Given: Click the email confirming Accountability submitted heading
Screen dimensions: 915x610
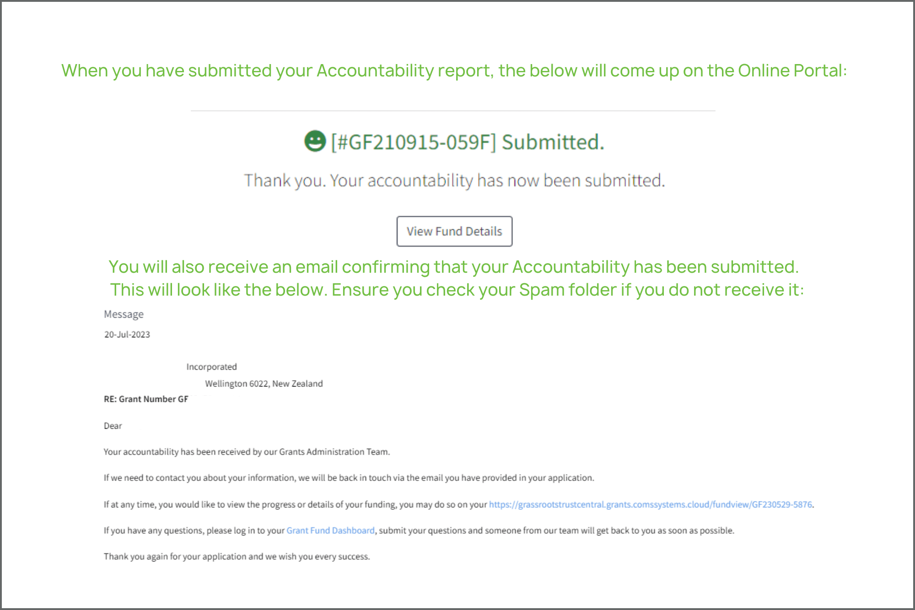Looking at the screenshot, I should 453,267.
